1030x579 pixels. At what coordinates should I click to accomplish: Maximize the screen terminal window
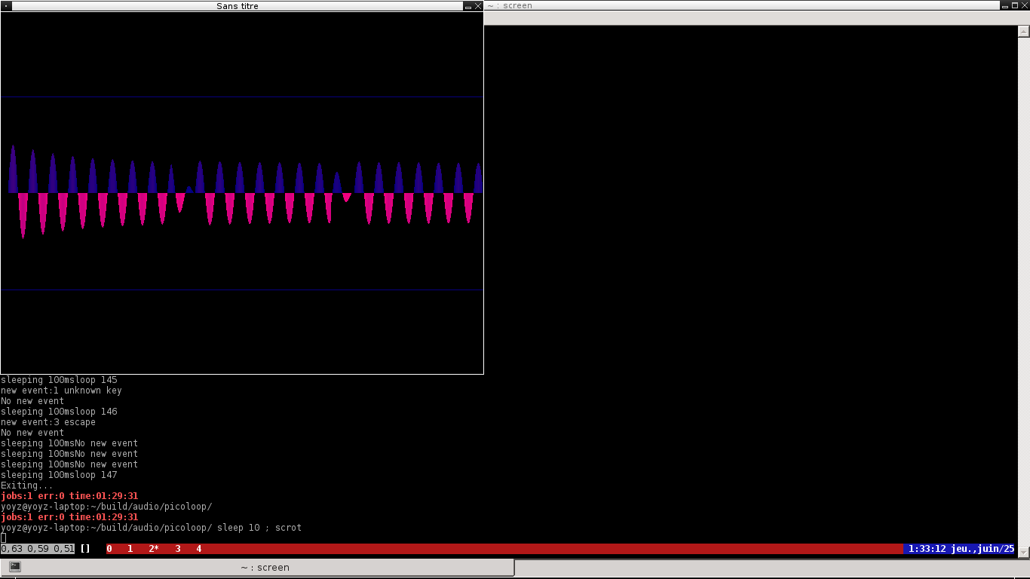pyautogui.click(x=1014, y=6)
